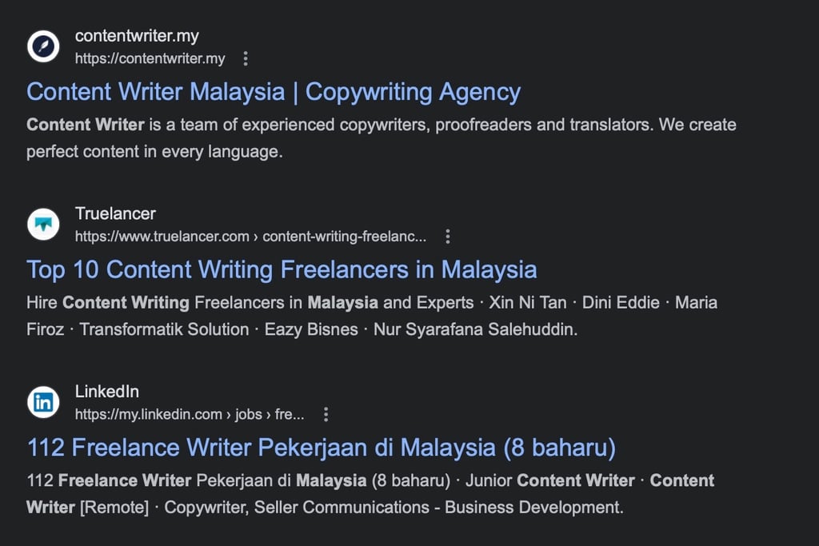
Task: Click the LinkedIn site name text
Action: [x=106, y=392]
